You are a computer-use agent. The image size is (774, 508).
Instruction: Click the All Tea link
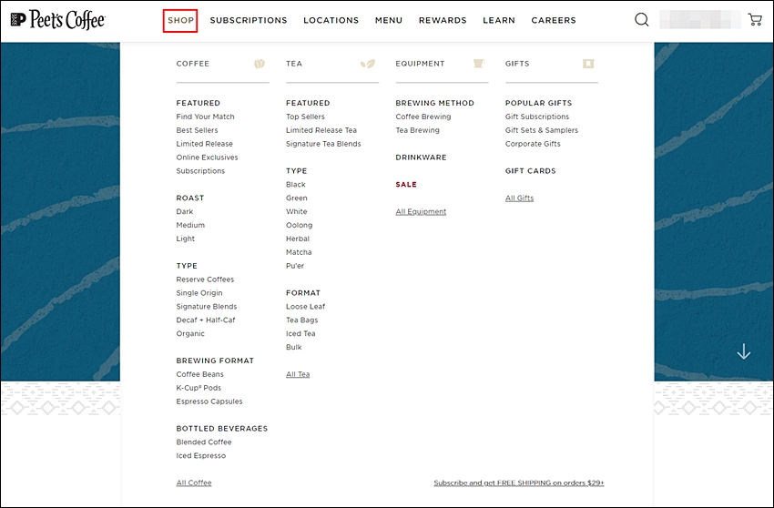tap(298, 374)
